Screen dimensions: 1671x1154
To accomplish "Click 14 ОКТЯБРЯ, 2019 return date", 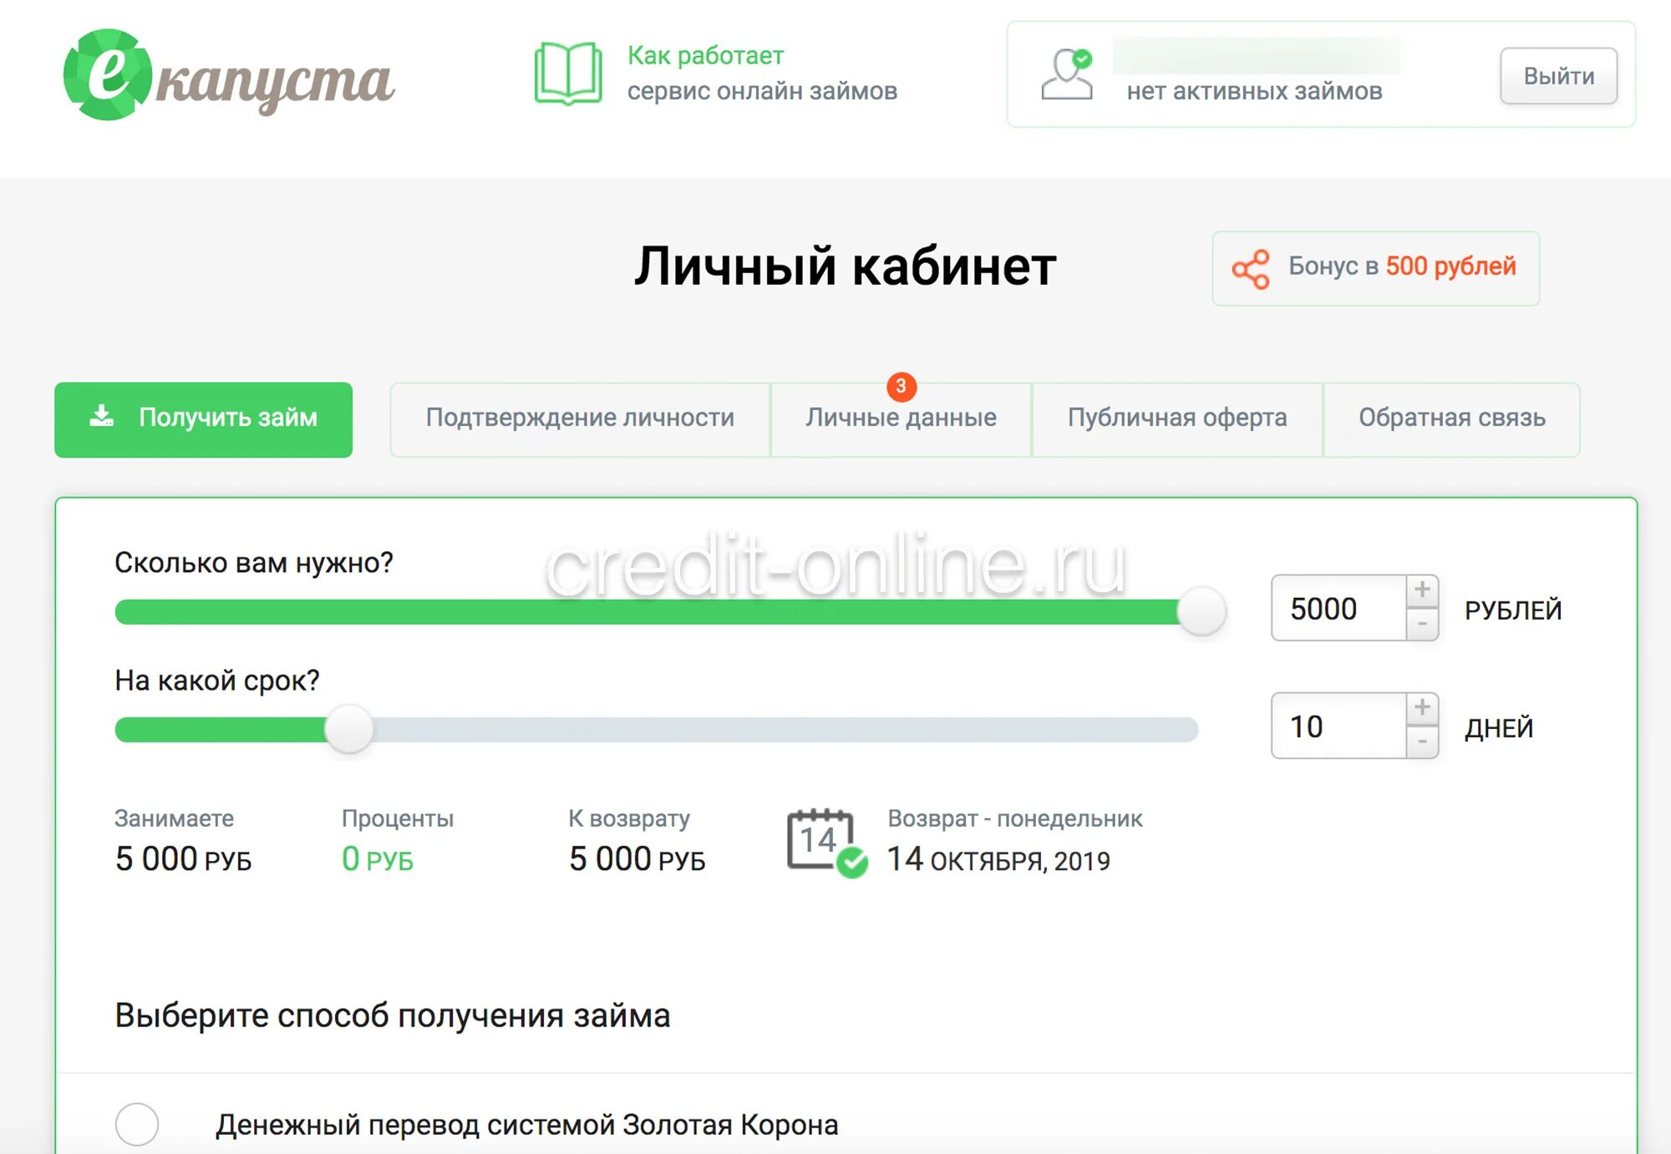I will [x=998, y=859].
